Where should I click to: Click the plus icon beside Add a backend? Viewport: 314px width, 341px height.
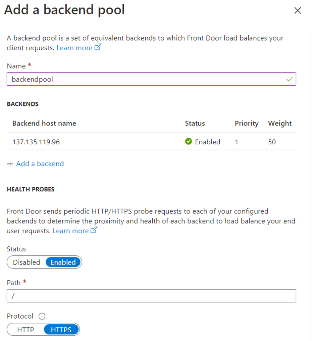[x=10, y=164]
